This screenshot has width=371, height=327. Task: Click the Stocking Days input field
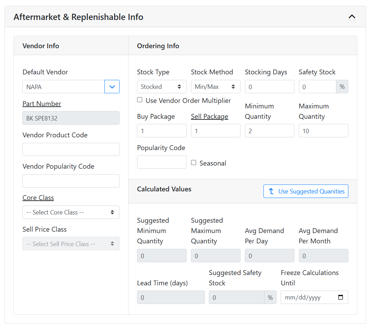click(269, 87)
